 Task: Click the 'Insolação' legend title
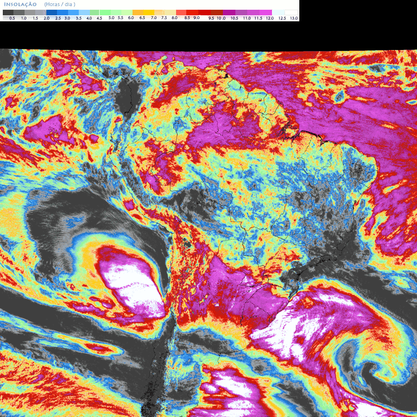20,4
